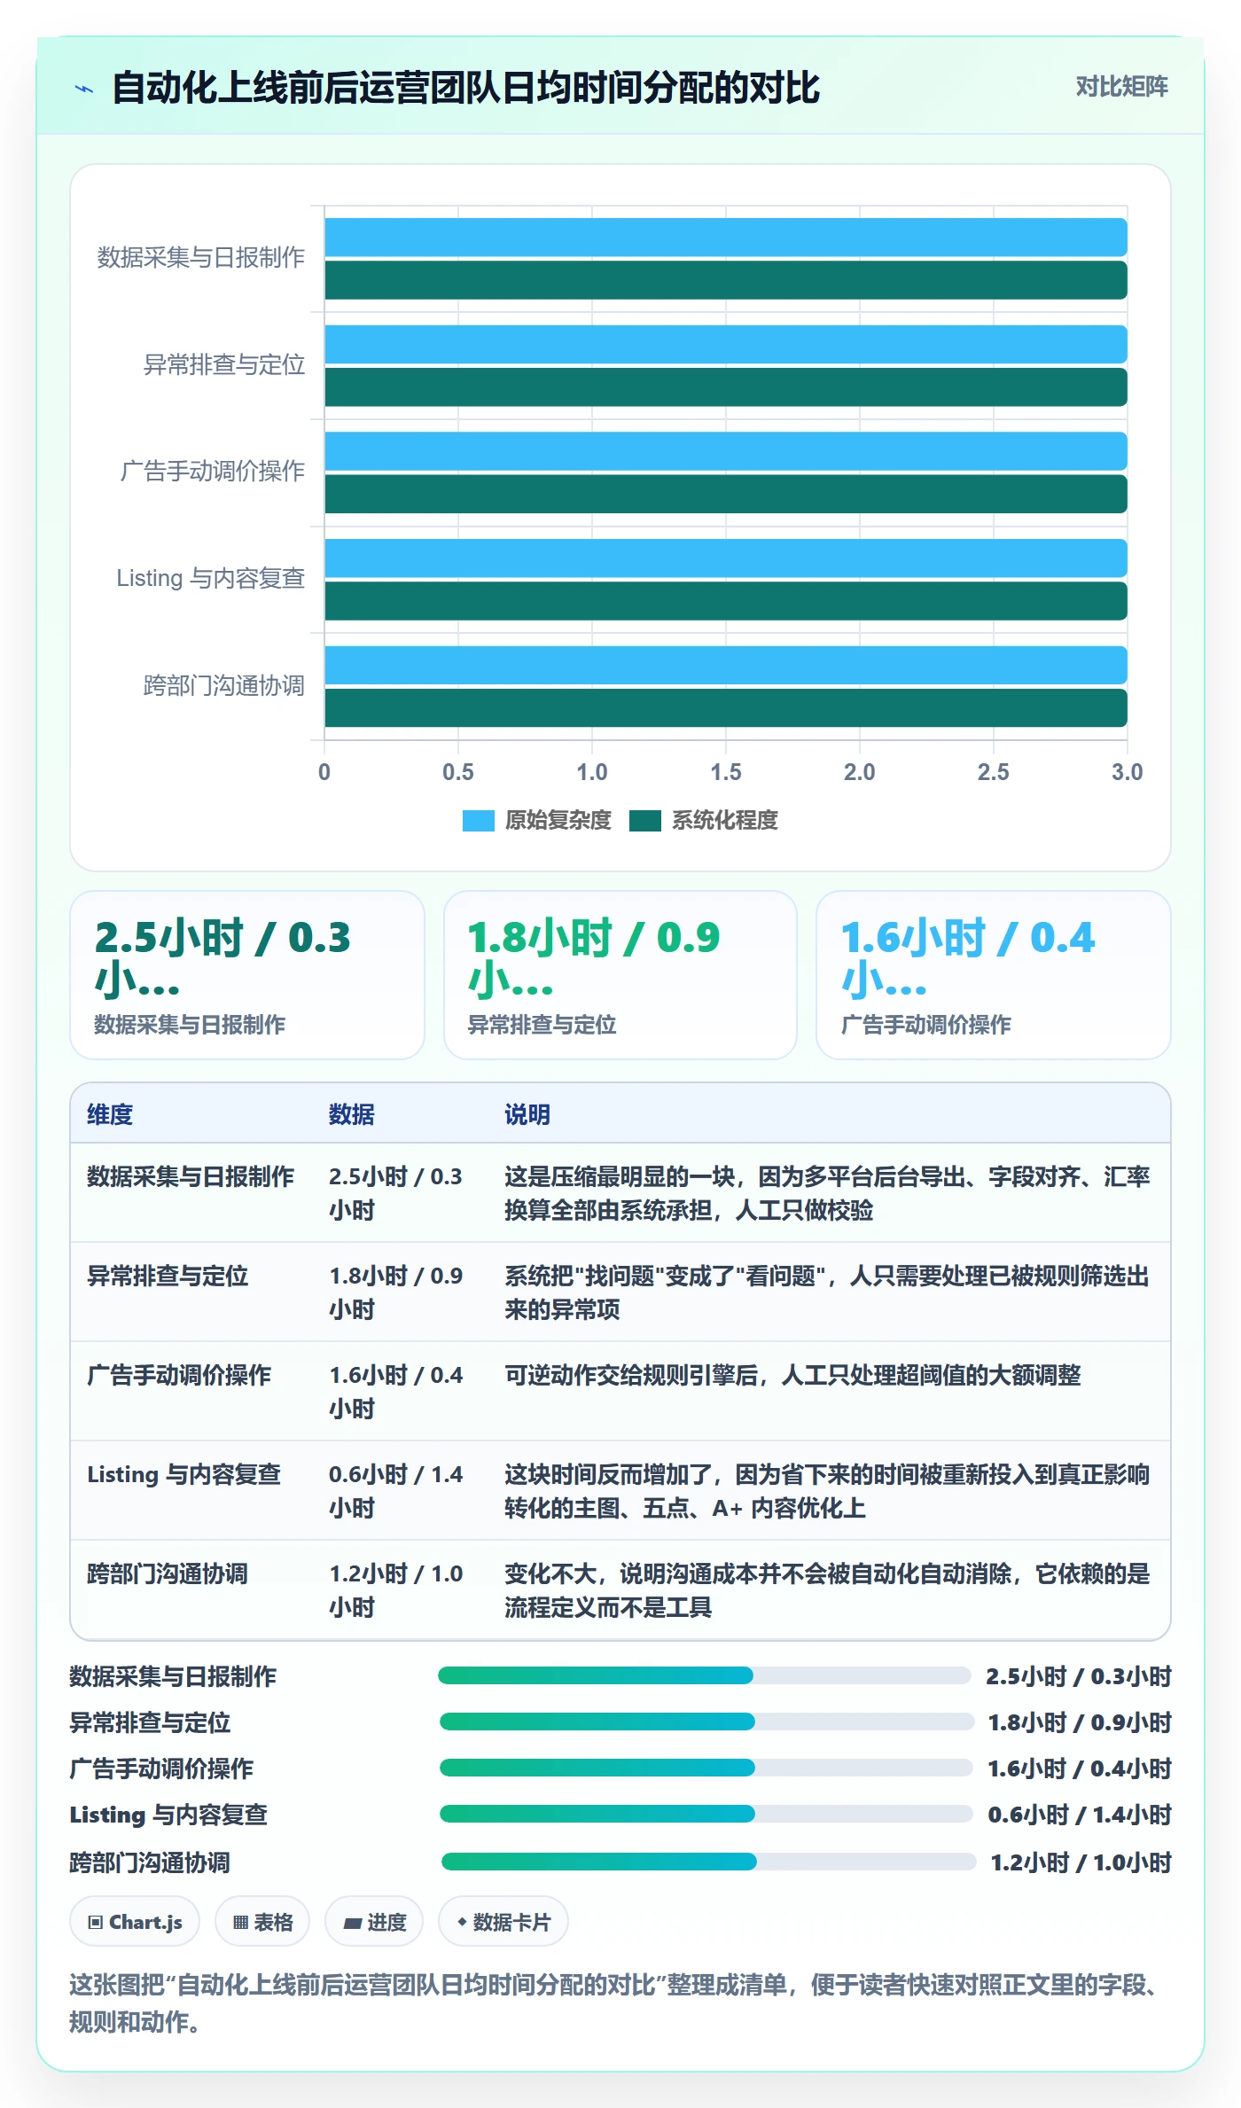Click the green chart bar for 异常排查与定位
This screenshot has height=2108, width=1241.
[726, 387]
